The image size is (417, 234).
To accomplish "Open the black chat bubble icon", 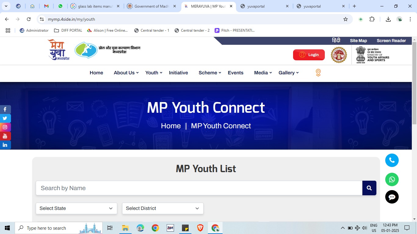I will 392,197.
